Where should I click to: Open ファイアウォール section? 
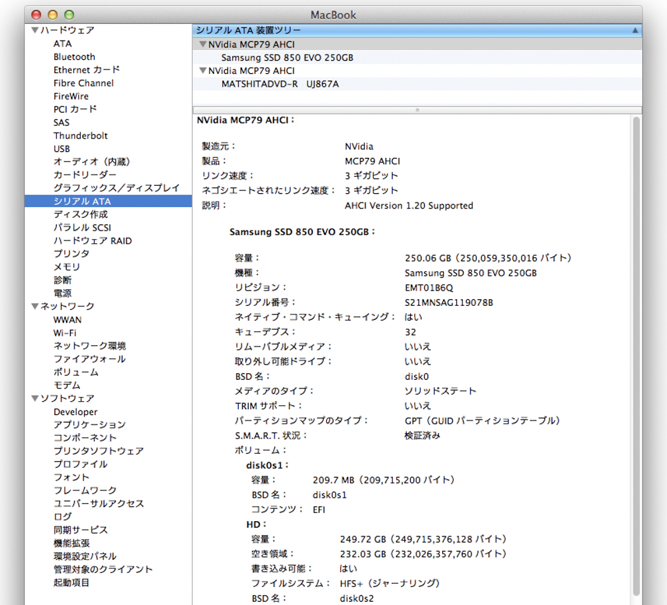point(89,359)
